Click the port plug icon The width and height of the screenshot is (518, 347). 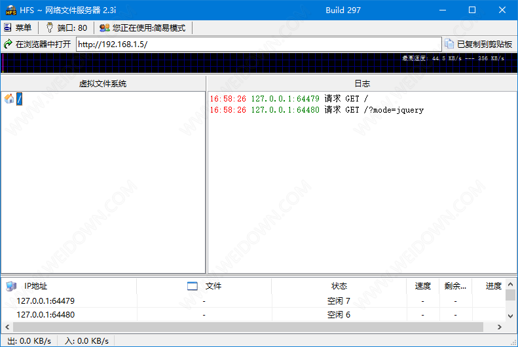pos(50,27)
